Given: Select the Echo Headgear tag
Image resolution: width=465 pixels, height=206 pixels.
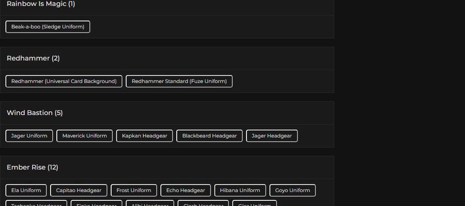Looking at the screenshot, I should pyautogui.click(x=185, y=191).
